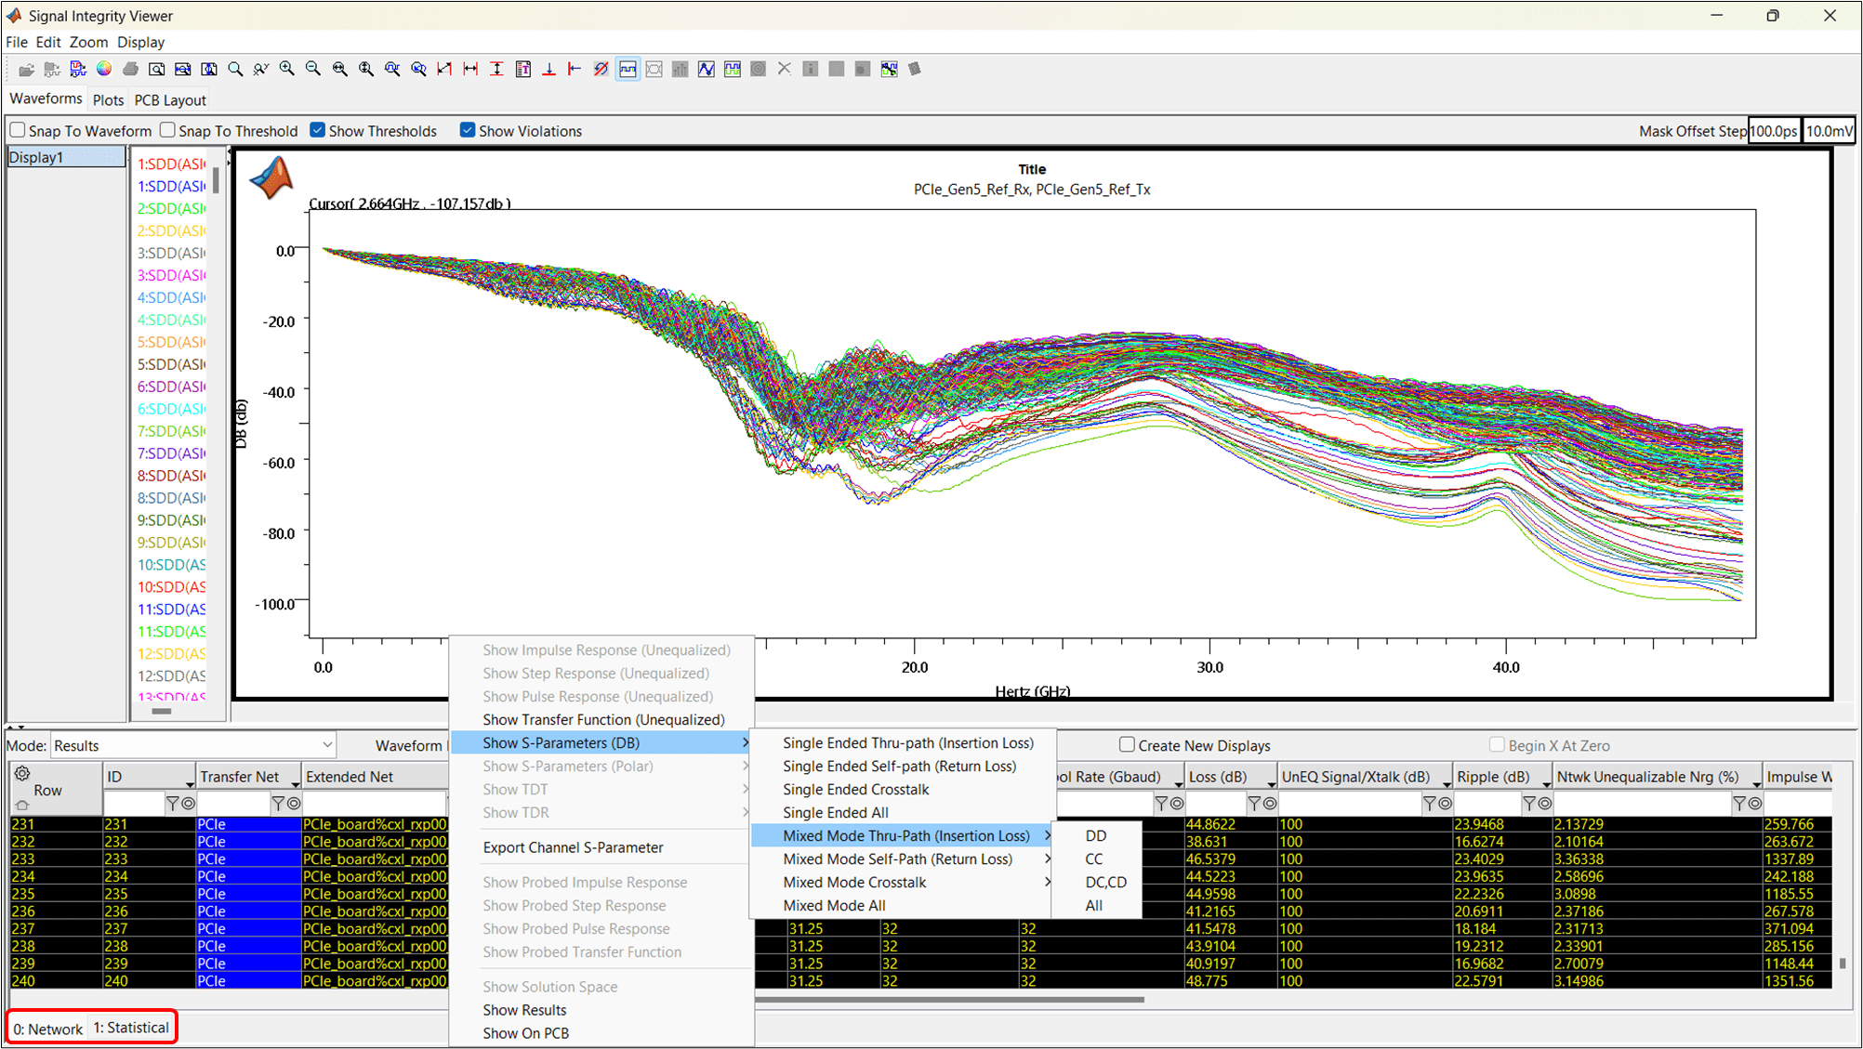Viewport: 1863px width, 1049px height.
Task: Enable Snap To Waveform checkbox
Action: [18, 130]
